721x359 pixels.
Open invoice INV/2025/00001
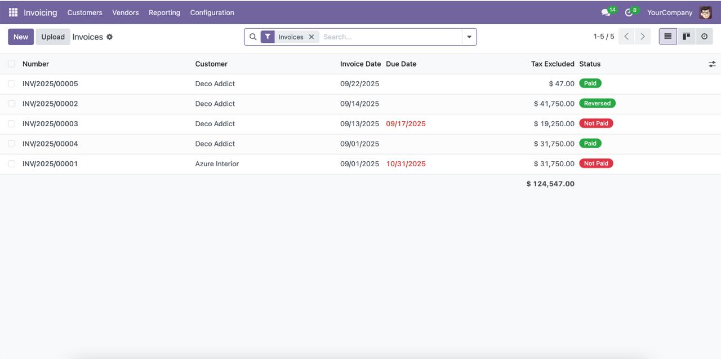coord(50,163)
